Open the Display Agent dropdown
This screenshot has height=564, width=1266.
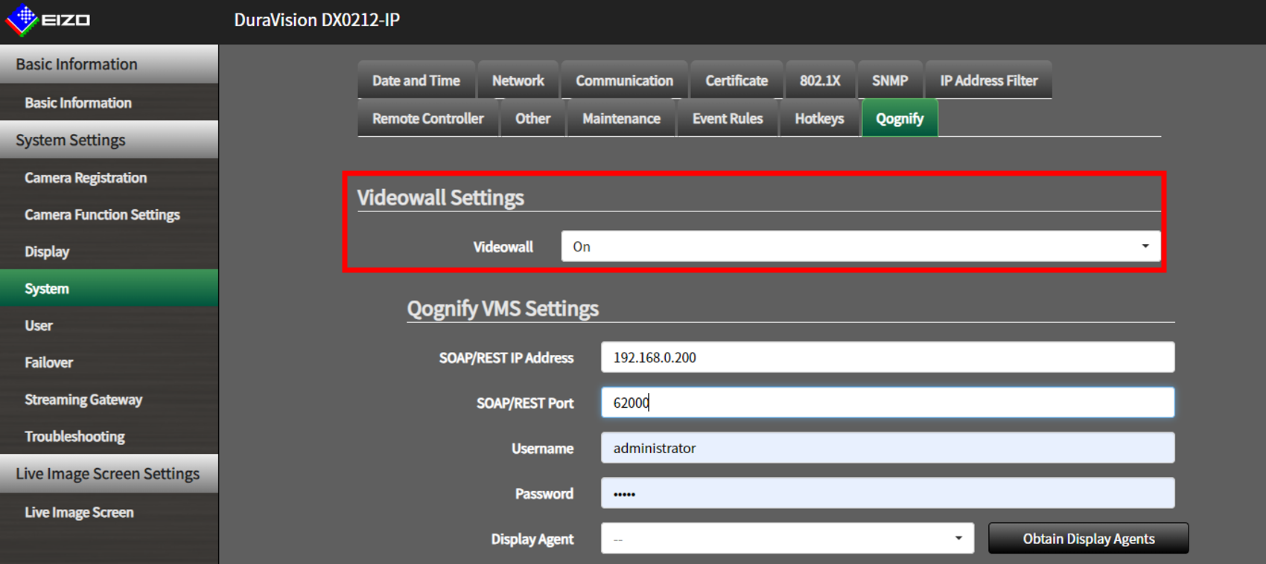787,539
